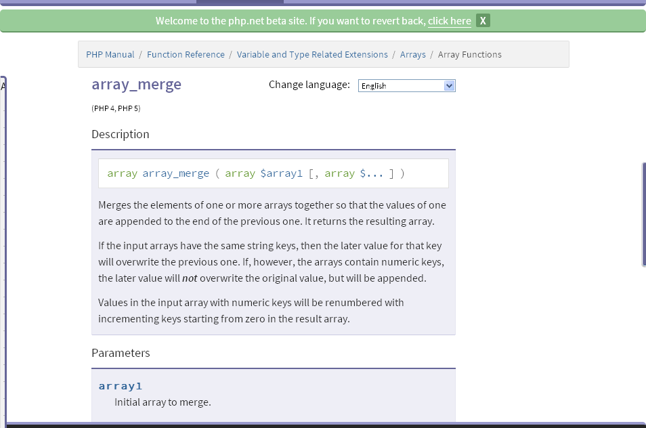Click the '(PHP 4, PHP 5)' version text

[116, 108]
